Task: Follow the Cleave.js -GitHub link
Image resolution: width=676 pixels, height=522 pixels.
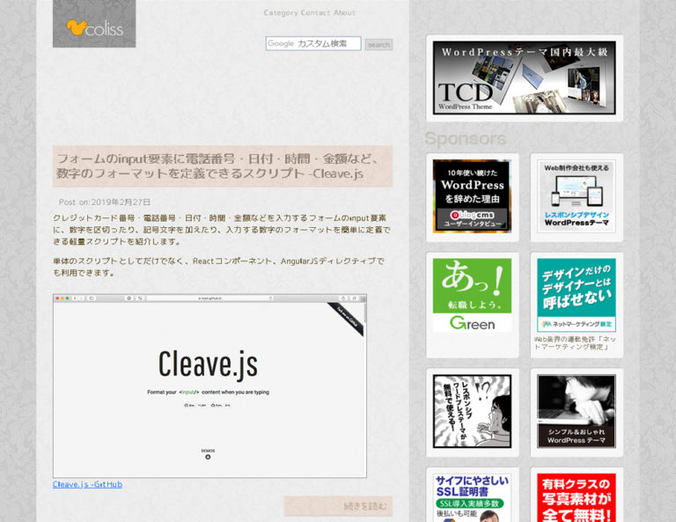Action: pos(87,484)
